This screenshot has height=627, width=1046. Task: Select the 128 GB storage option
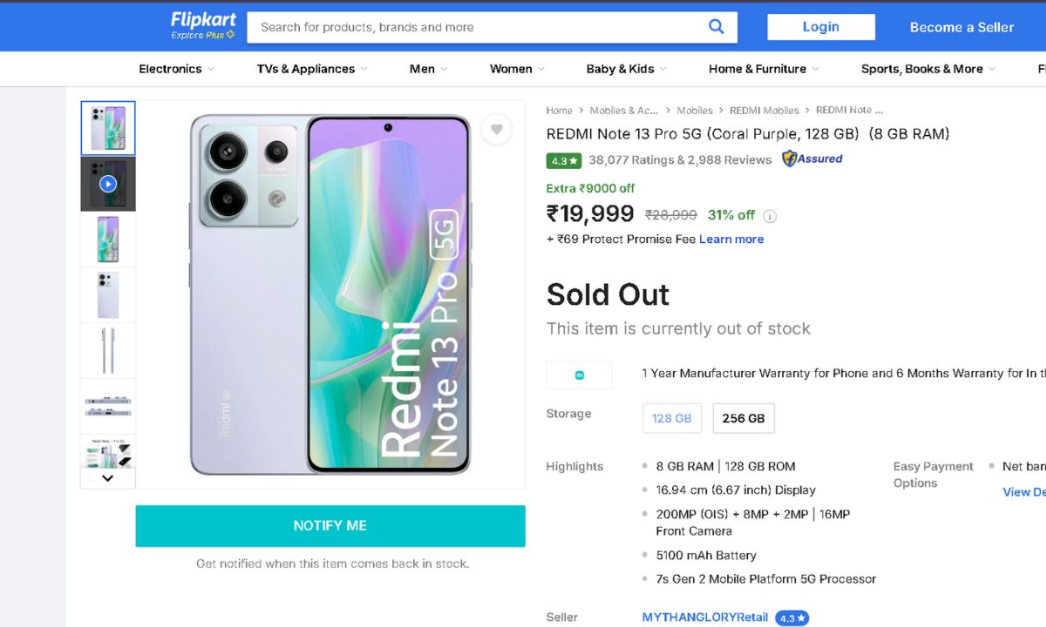click(x=672, y=418)
